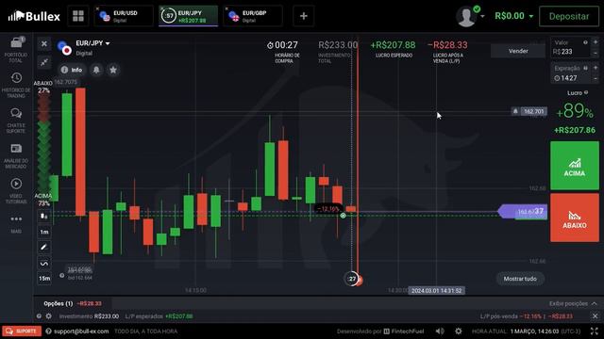This screenshot has width=604, height=339.
Task: Open the EUR/JPY Info button
Action: pos(72,70)
